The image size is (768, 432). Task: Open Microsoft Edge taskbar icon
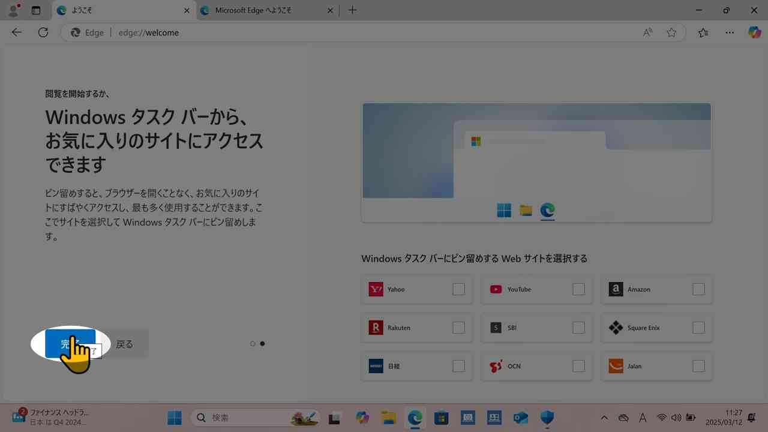[415, 418]
